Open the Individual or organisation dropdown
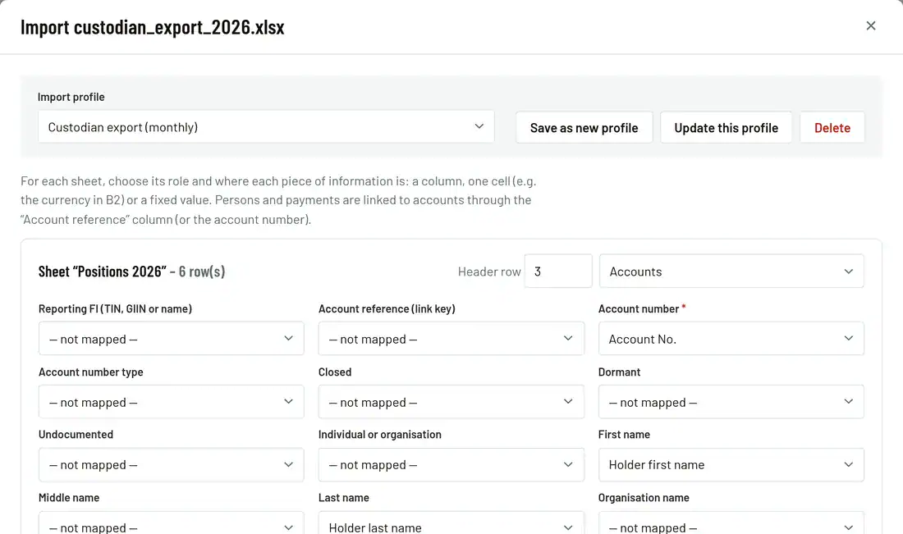 click(451, 464)
